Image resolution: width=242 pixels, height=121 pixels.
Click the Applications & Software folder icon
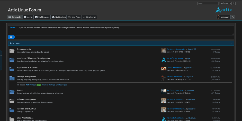(x=12, y=69)
